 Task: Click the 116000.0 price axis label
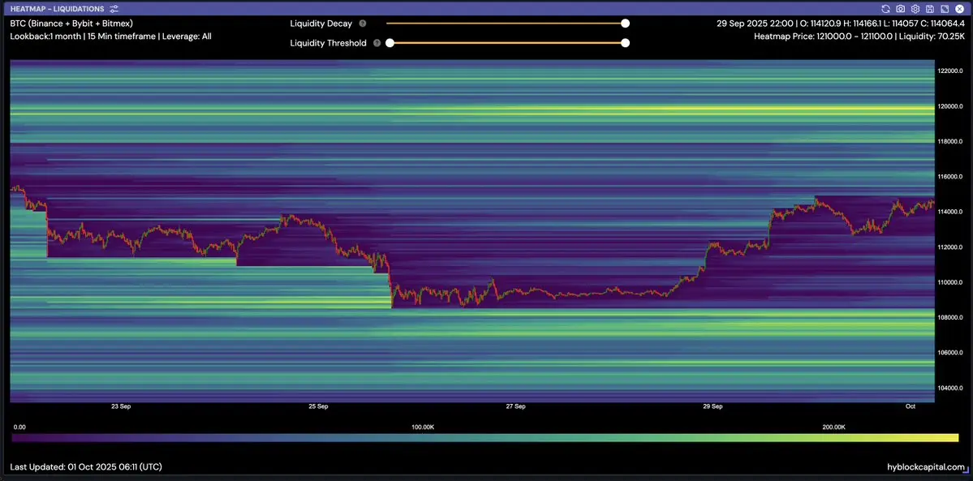(951, 177)
